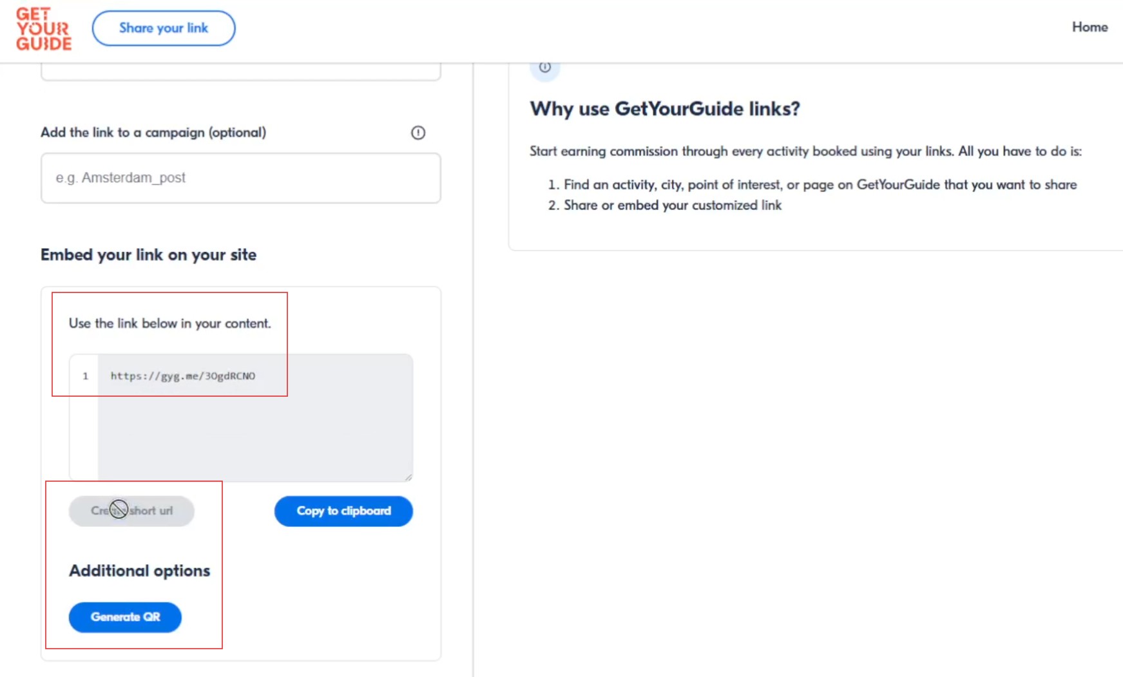
Task: Click the Find an activity list item
Action: (x=820, y=185)
